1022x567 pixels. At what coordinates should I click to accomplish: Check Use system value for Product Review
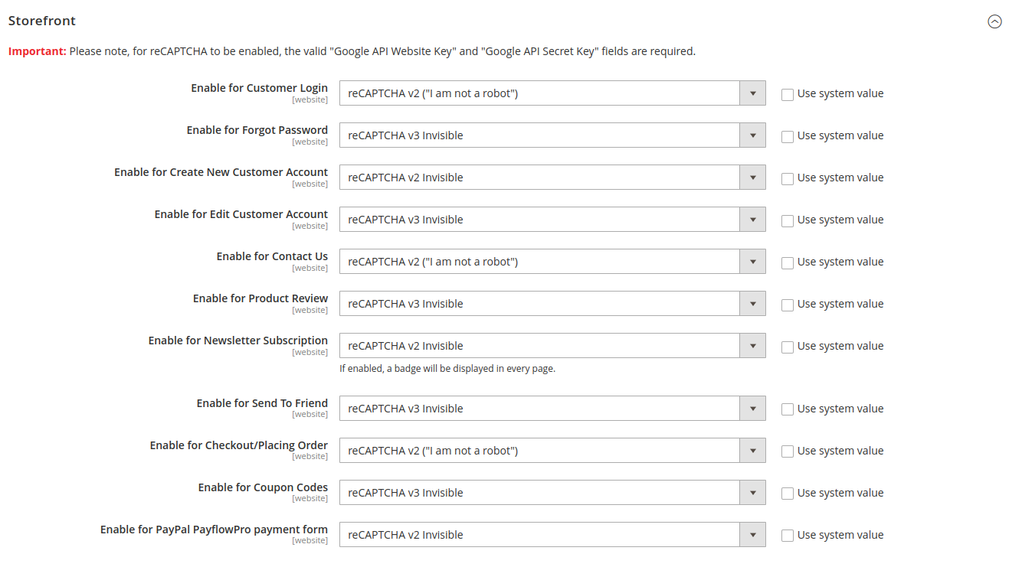788,305
